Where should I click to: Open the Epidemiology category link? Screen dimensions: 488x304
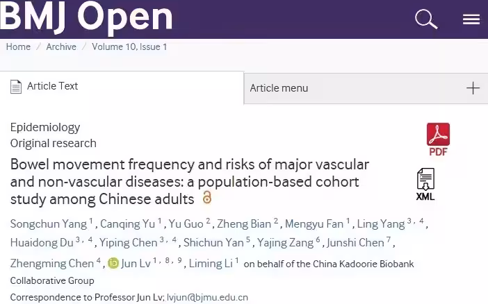[x=45, y=128]
